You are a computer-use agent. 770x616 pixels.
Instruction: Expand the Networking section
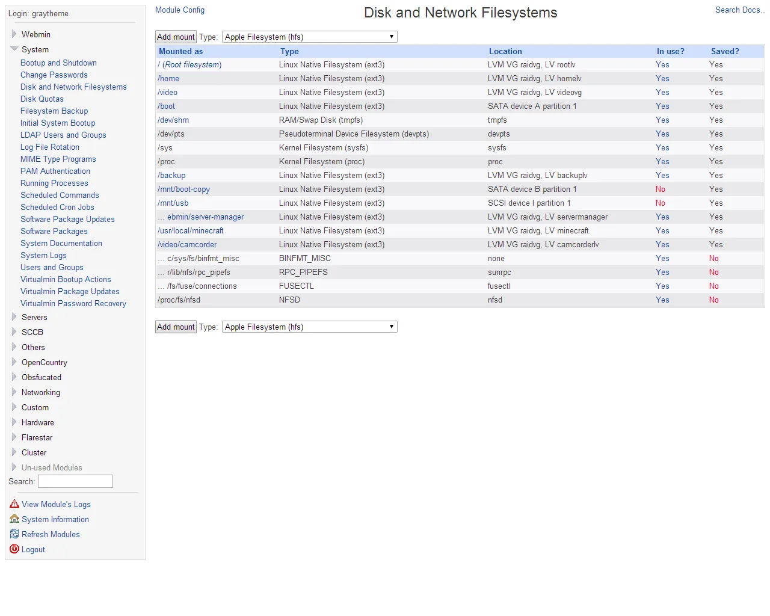click(13, 392)
